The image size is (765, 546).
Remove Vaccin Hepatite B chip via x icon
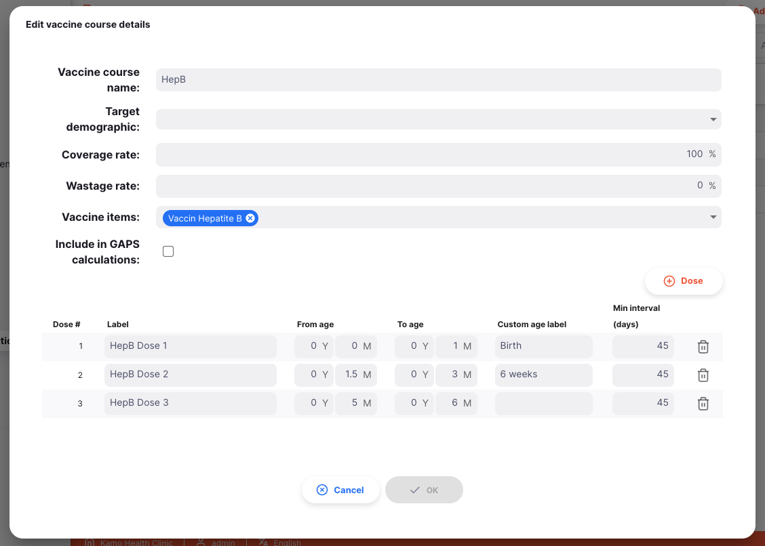(250, 218)
